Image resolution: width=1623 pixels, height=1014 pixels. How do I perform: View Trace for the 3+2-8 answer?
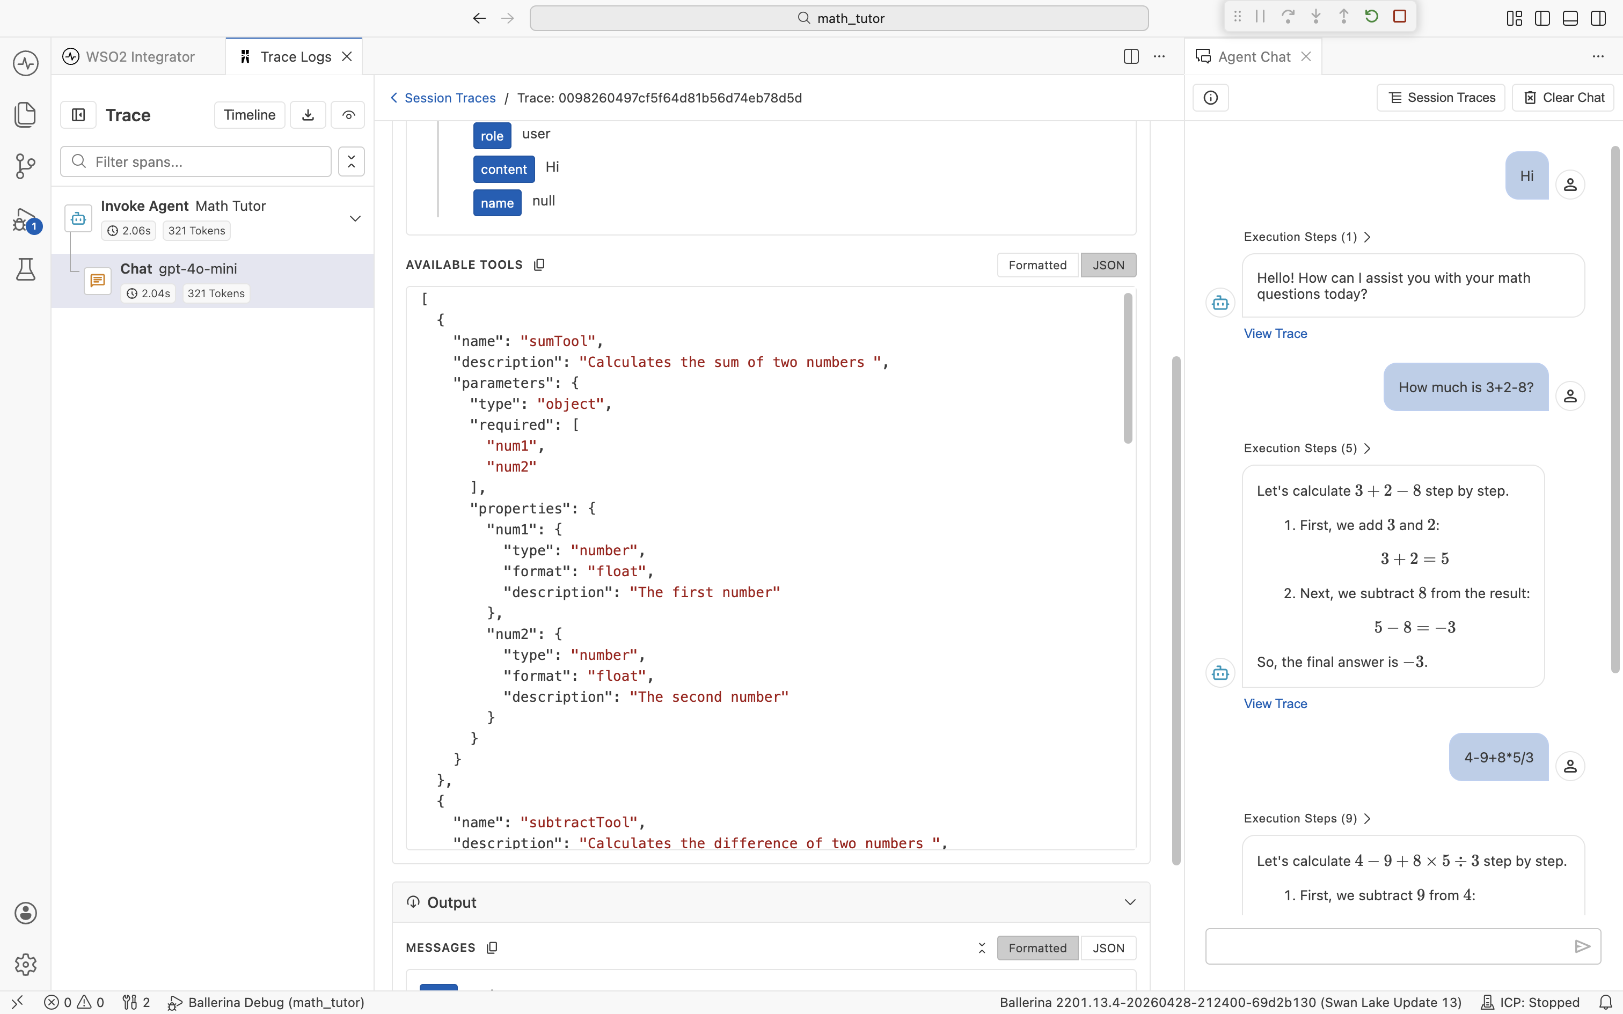[1275, 703]
